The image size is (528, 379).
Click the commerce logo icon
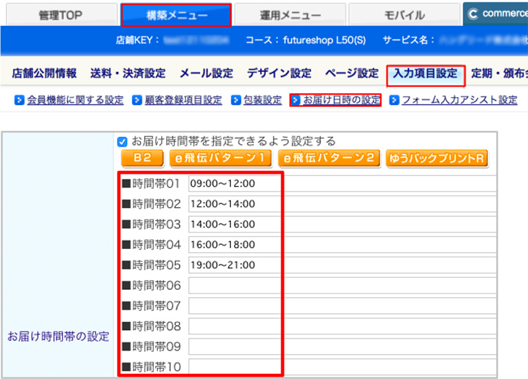[473, 14]
